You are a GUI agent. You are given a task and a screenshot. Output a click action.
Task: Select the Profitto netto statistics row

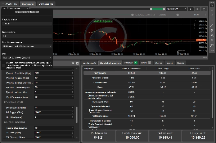click(x=147, y=73)
